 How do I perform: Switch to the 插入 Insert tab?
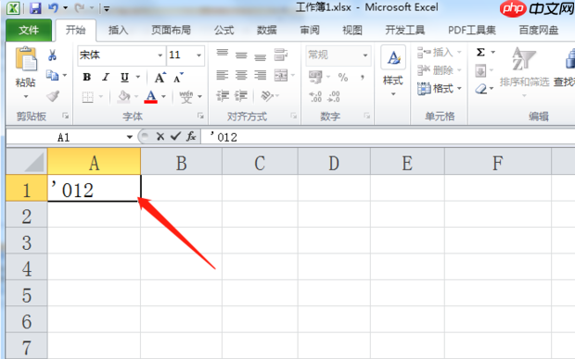click(118, 30)
